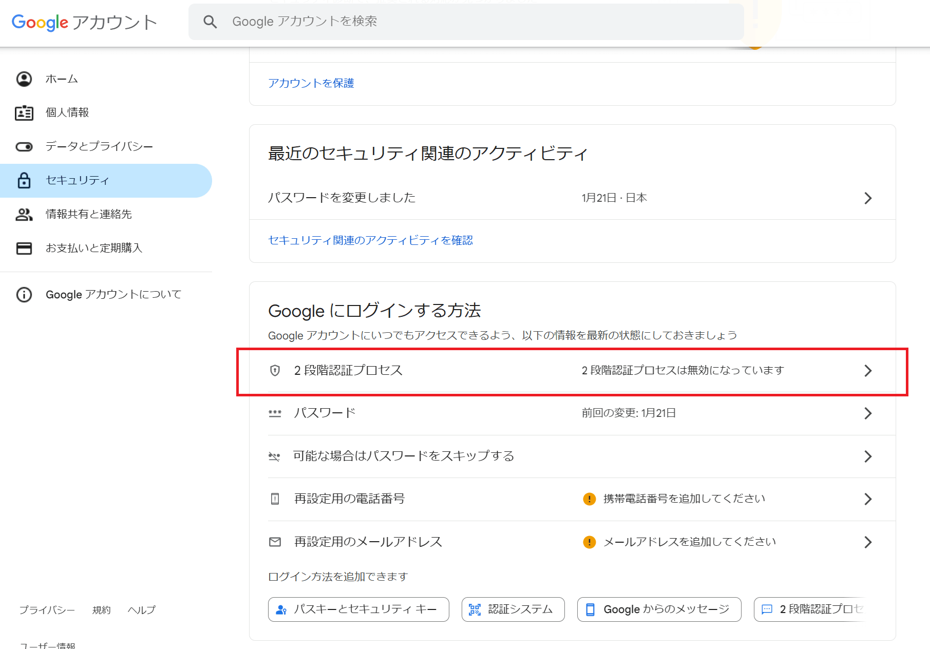Click the 最近のセキュリティ関連のアクティビティ heading
The width and height of the screenshot is (930, 649).
click(x=428, y=153)
